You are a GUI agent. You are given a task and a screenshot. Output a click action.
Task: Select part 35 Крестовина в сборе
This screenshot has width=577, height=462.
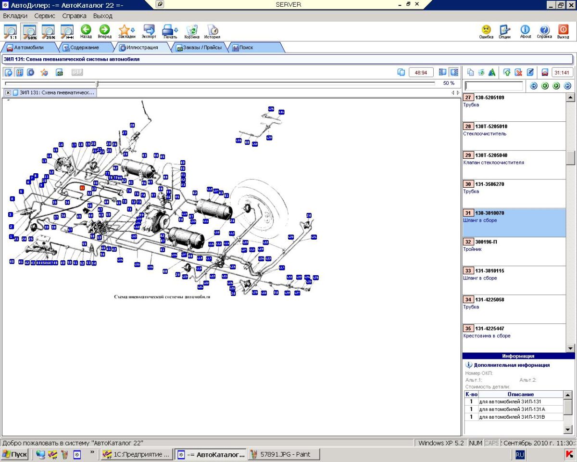[x=514, y=338]
